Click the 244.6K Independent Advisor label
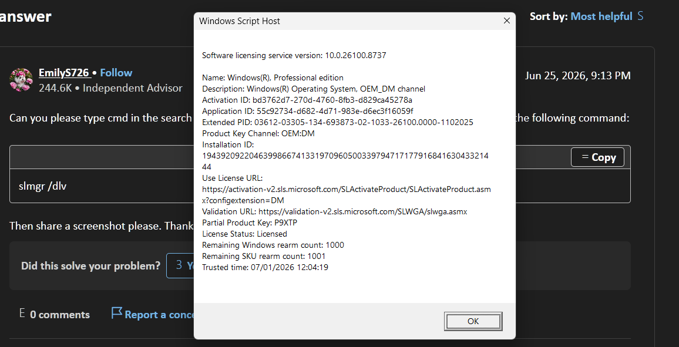The height and width of the screenshot is (347, 679). coord(110,88)
